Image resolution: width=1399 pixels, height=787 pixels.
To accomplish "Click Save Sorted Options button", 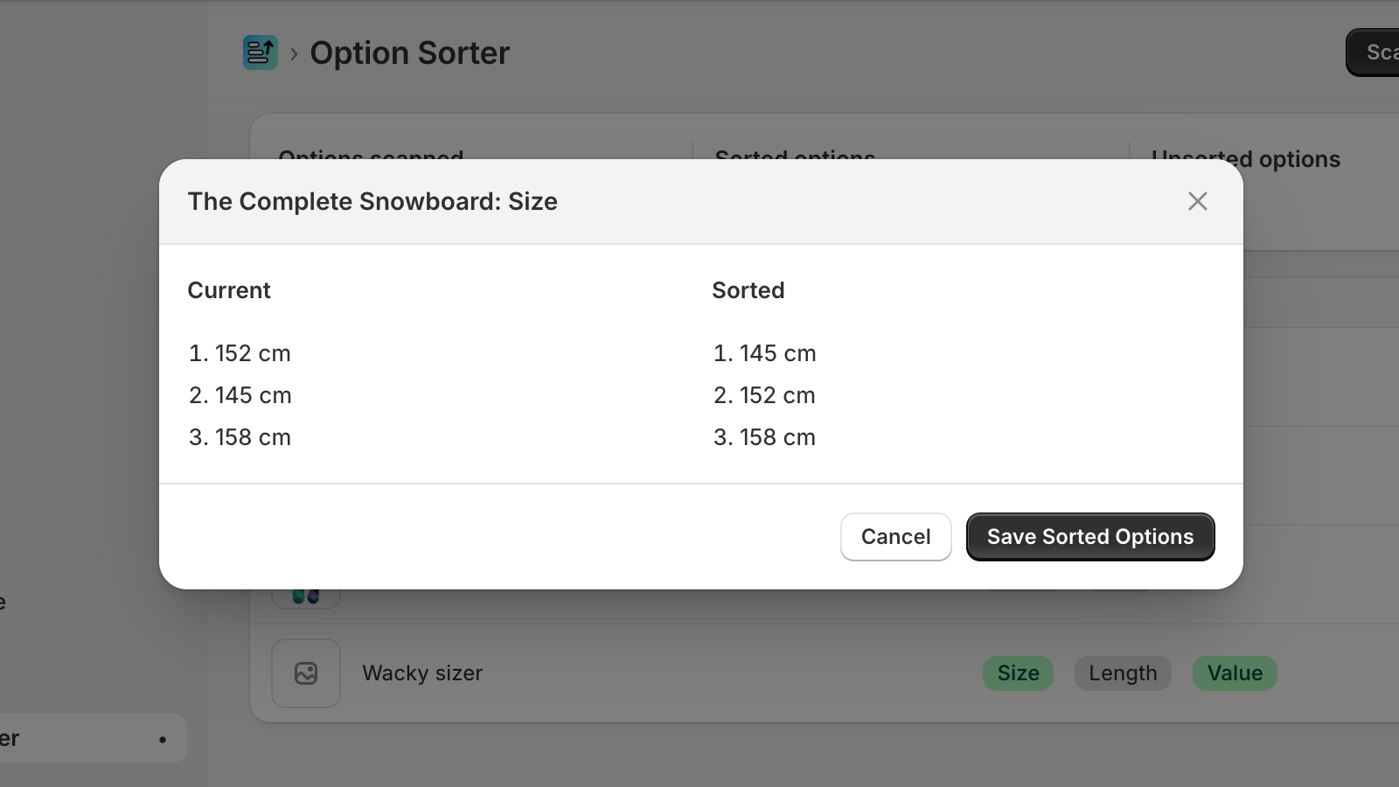I will (x=1090, y=537).
